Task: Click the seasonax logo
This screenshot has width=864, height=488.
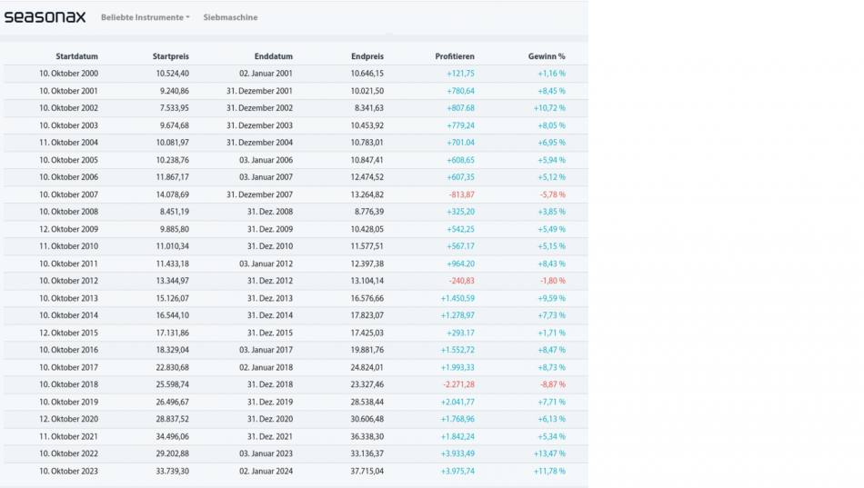Action: pos(44,16)
